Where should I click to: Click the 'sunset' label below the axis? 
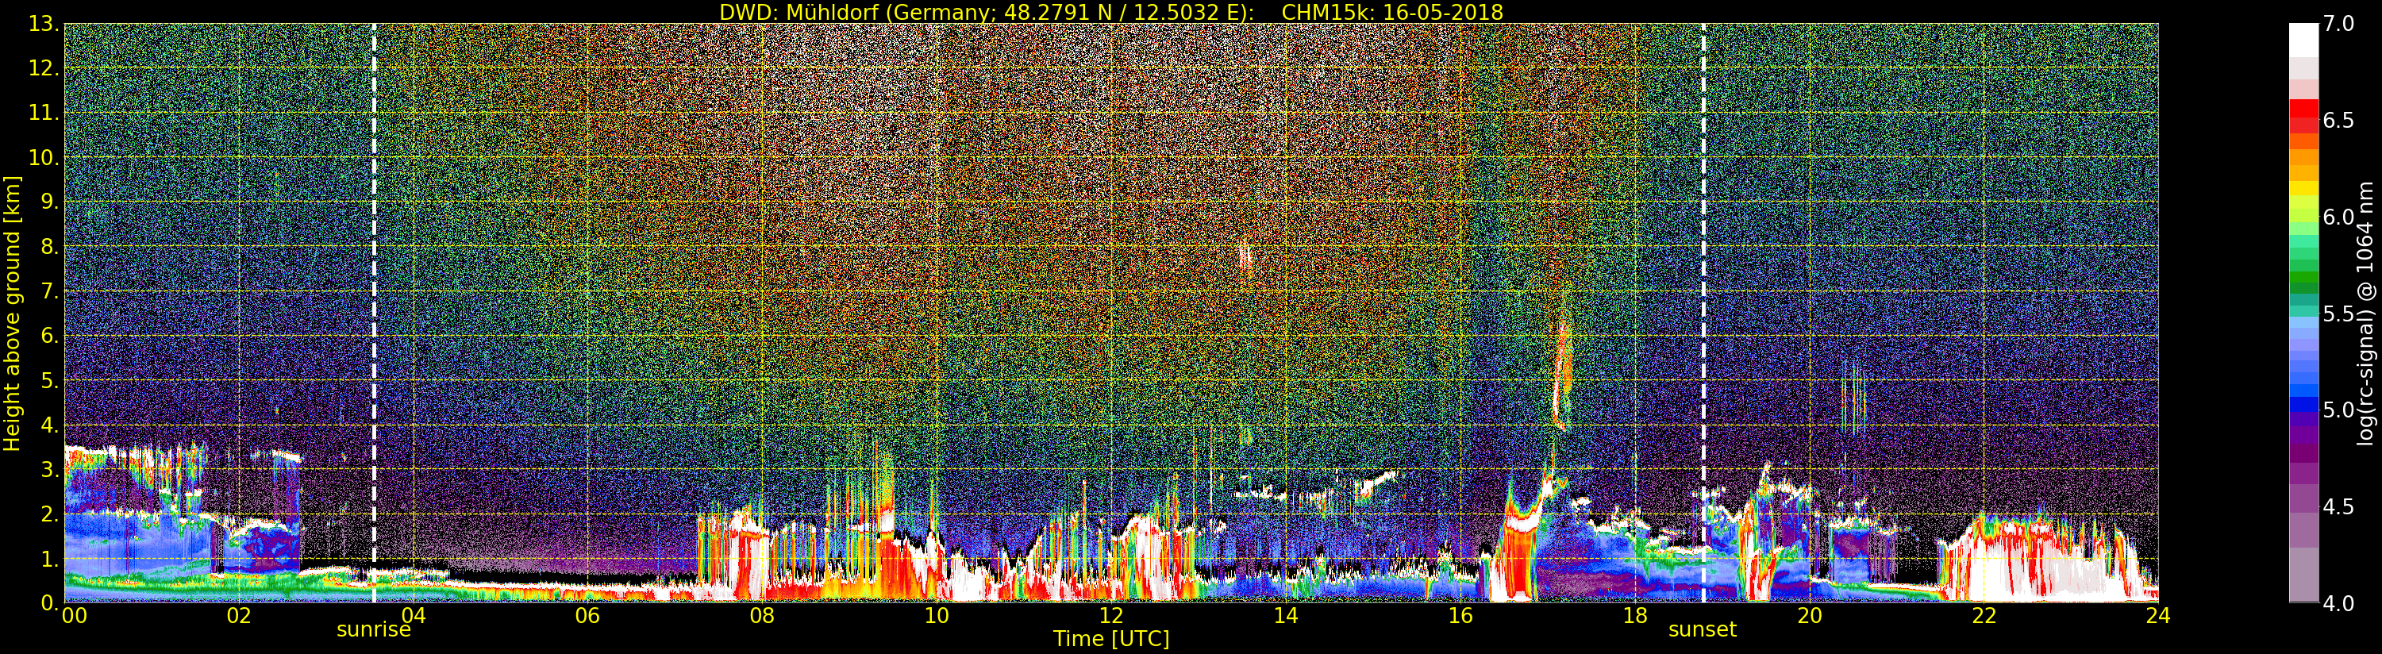[x=1703, y=630]
